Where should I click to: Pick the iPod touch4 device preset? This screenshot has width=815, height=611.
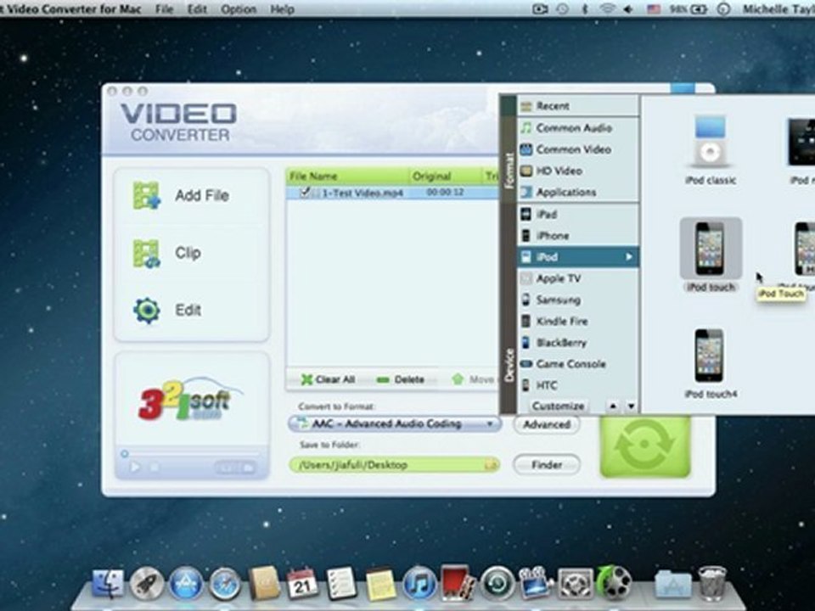(710, 364)
